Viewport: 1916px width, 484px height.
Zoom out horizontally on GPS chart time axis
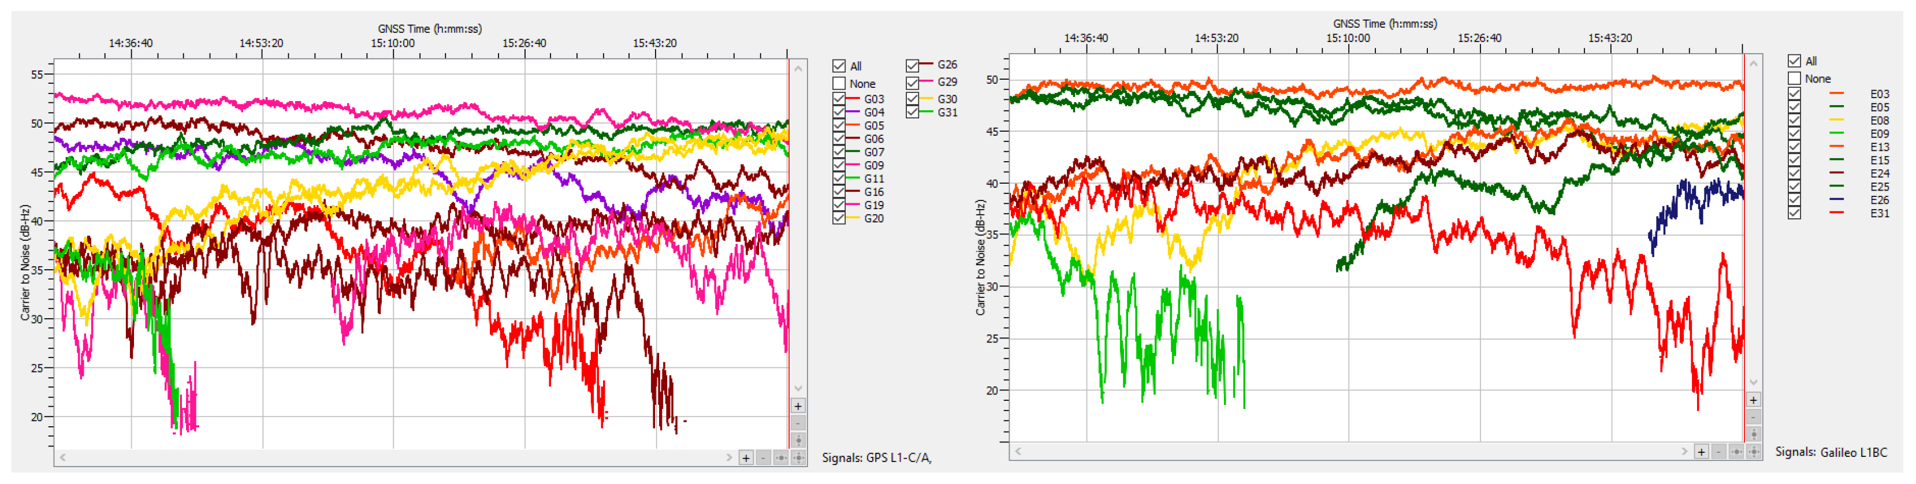[x=763, y=458]
